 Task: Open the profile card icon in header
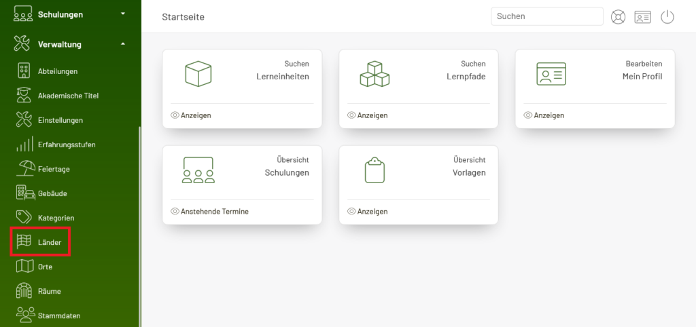pyautogui.click(x=642, y=17)
